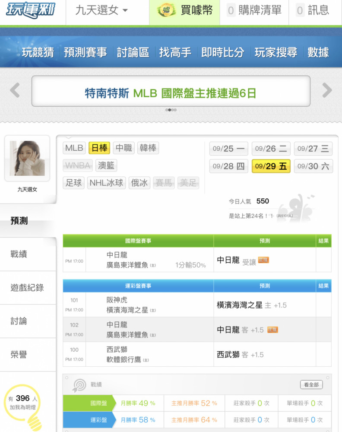Click 1分輸50% spread text
This screenshot has width=342, height=432.
[190, 265]
